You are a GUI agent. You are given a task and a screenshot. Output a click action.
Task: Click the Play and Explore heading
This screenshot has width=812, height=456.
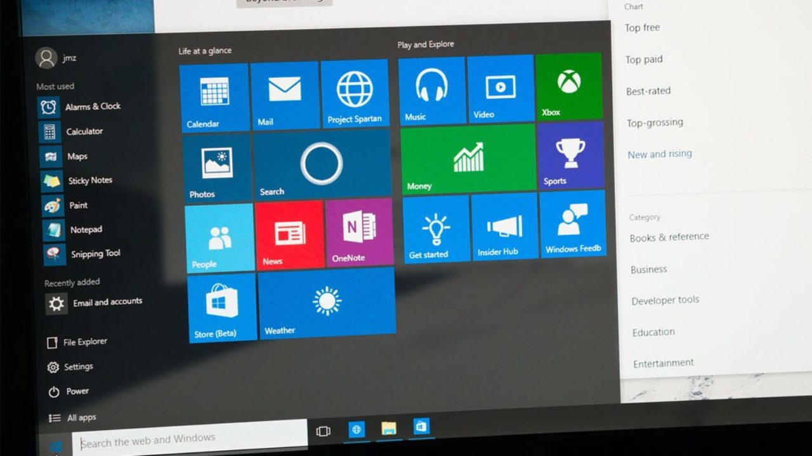point(426,44)
